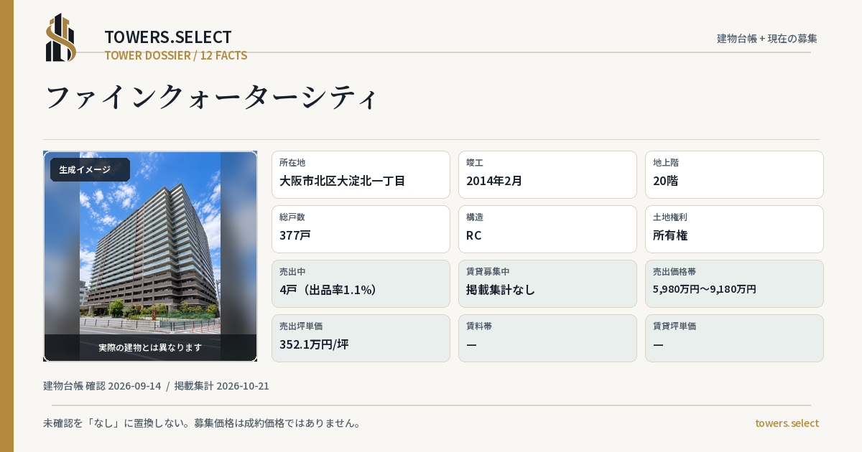Click the 未確認を「なし」に置換しない disclaimer text
862x452 pixels.
(x=202, y=423)
